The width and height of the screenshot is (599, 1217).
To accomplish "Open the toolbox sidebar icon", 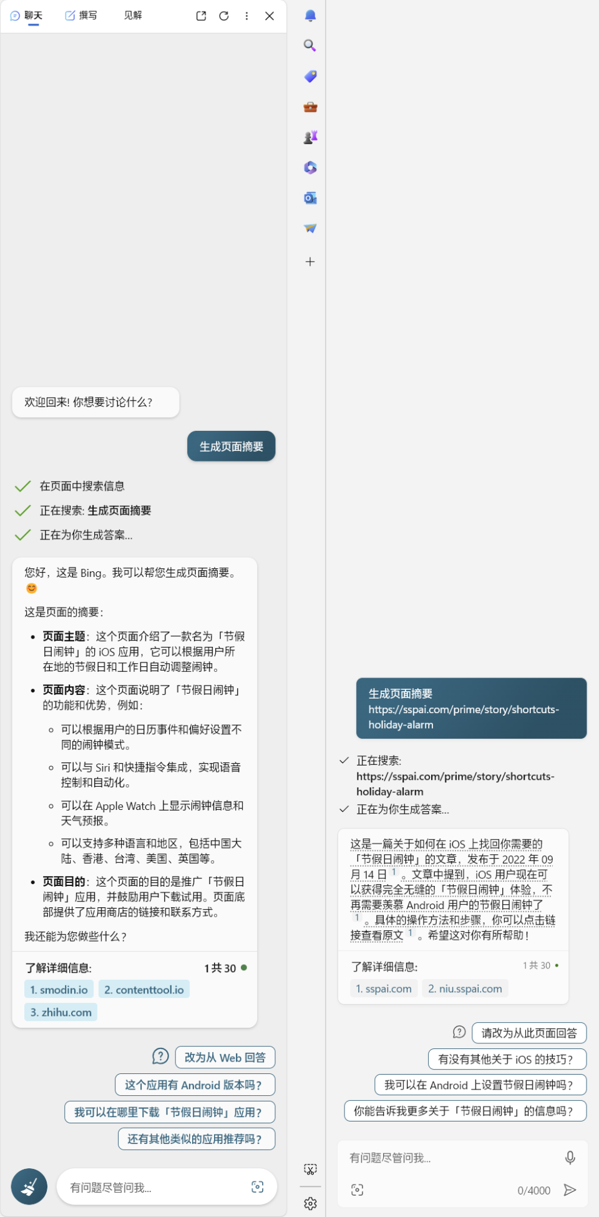I will (x=310, y=107).
